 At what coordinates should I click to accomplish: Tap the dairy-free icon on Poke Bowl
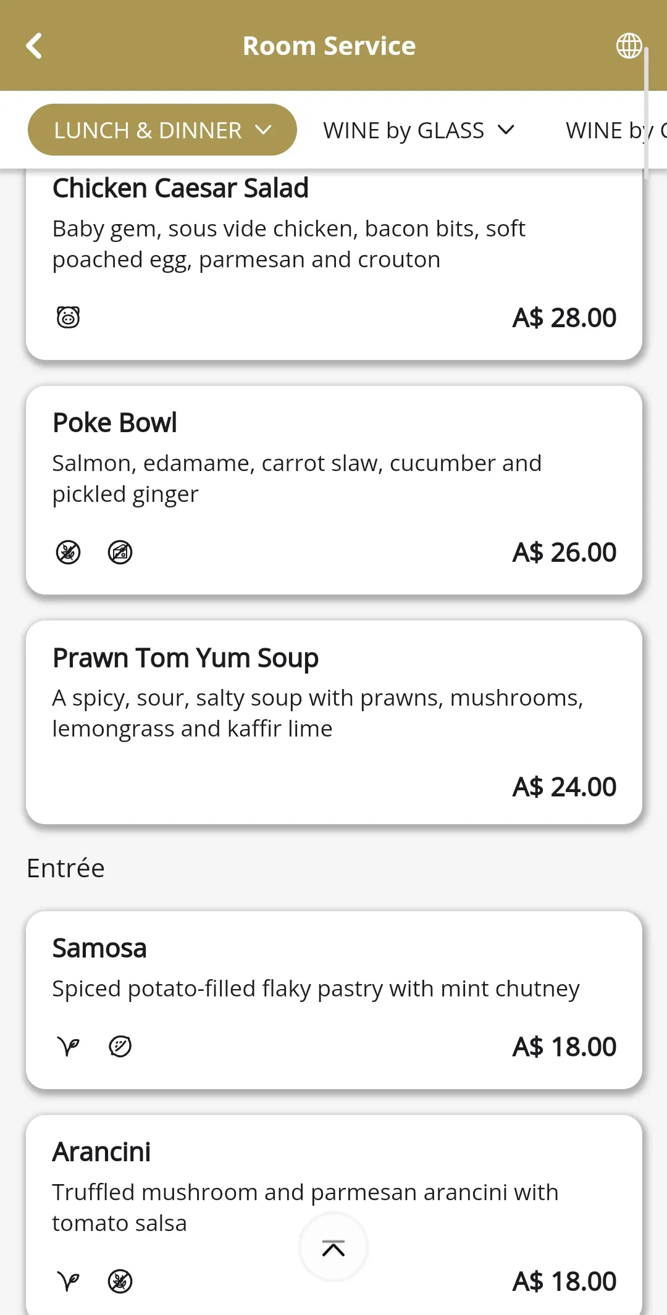pos(120,552)
